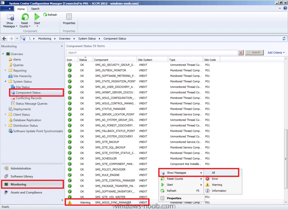The image size is (288, 210).
Task: Collapse the Overview tree node
Action: click(x=3, y=54)
